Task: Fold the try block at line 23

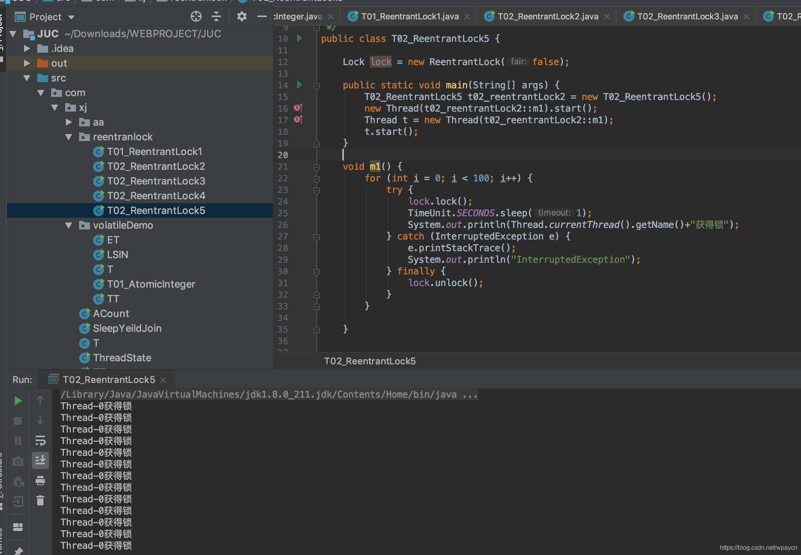Action: [x=316, y=190]
